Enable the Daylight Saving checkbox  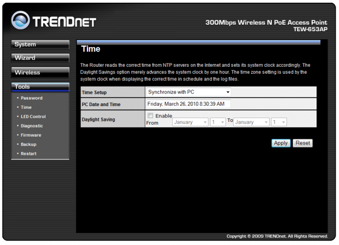click(x=150, y=115)
